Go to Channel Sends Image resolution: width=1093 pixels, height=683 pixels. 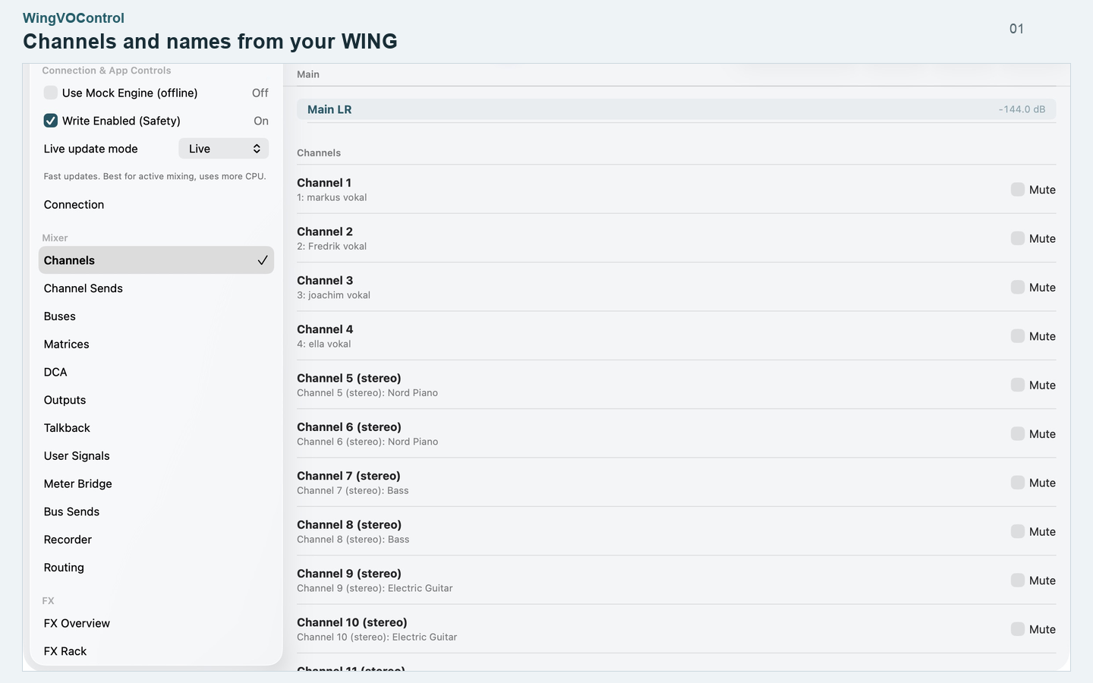tap(156, 288)
